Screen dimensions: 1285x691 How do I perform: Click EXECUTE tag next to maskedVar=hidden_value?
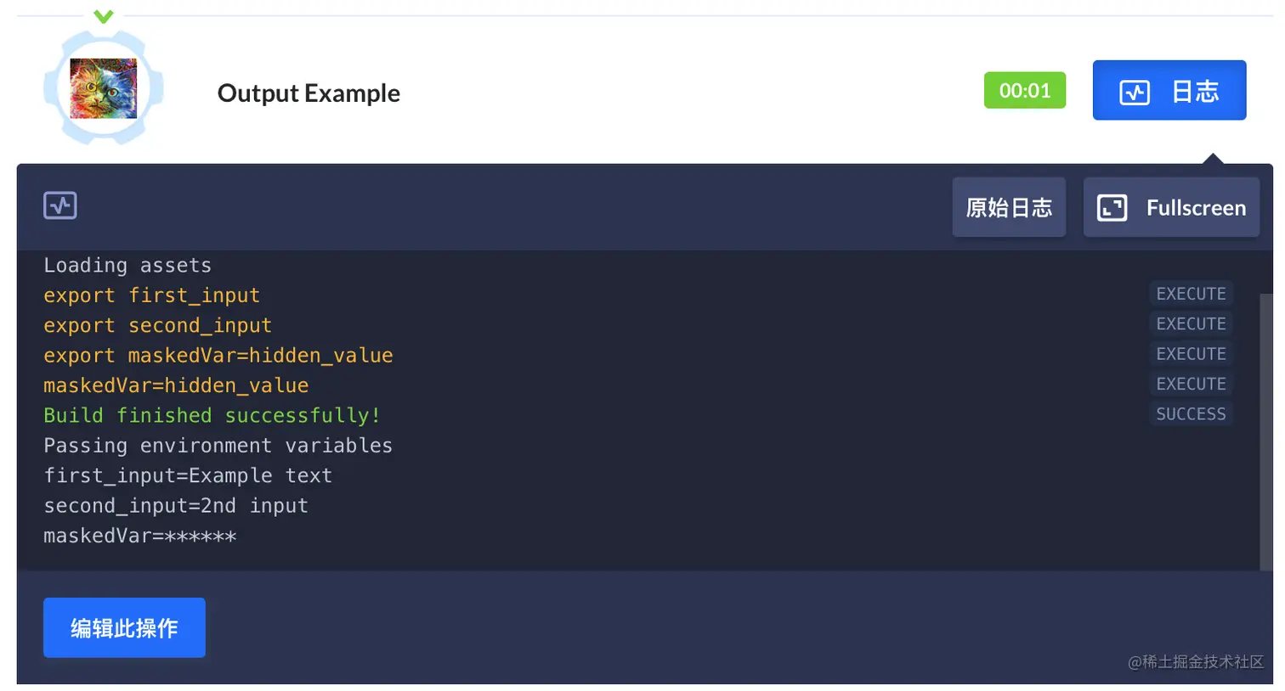1191,384
